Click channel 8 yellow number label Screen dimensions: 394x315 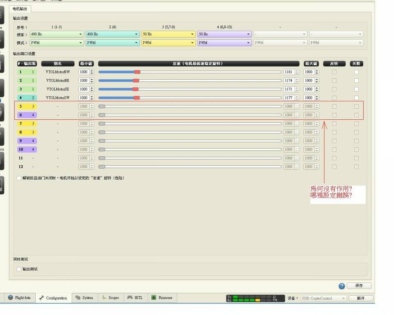(x=27, y=132)
